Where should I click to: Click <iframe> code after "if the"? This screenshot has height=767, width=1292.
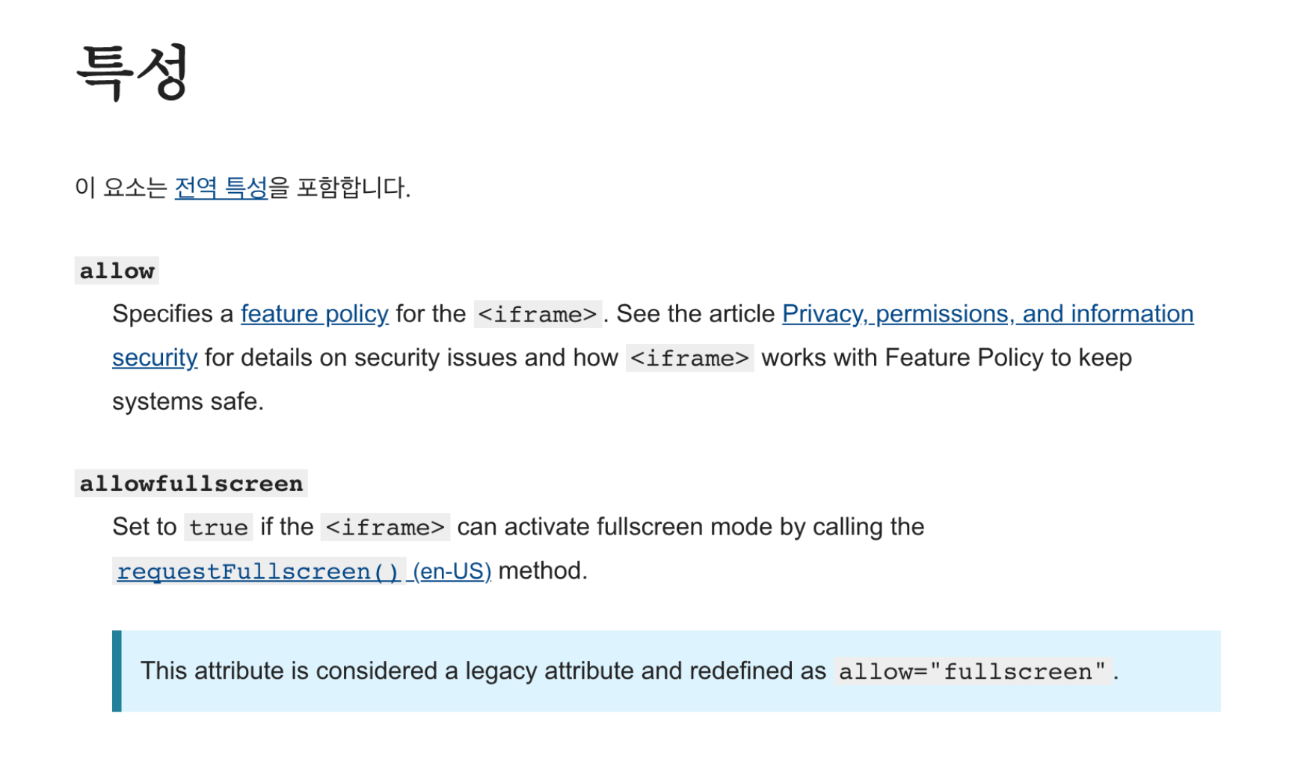[x=385, y=528]
